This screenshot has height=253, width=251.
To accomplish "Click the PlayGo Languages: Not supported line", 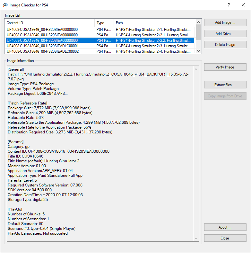I will (x=38, y=233).
